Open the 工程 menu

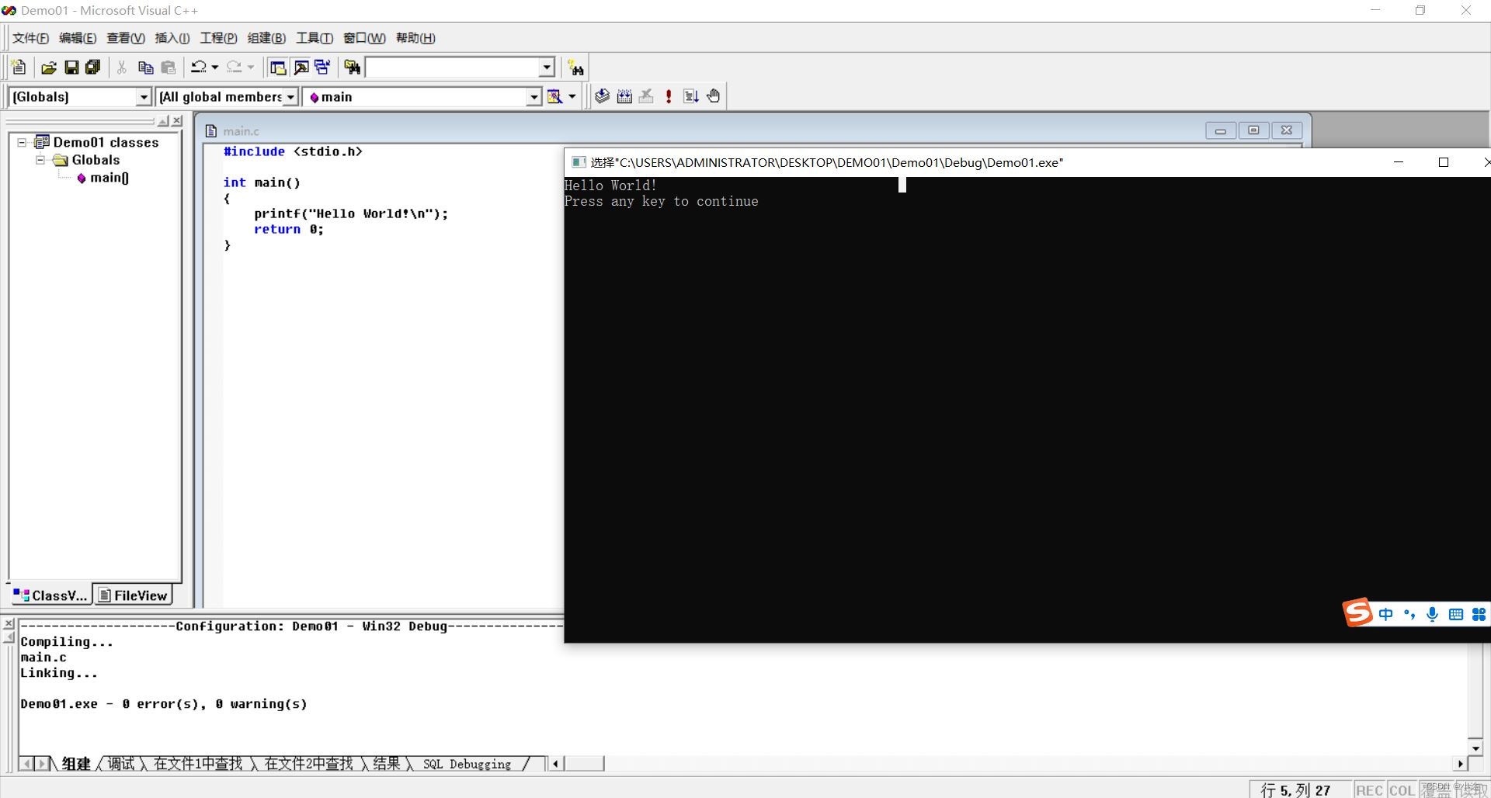[x=217, y=37]
